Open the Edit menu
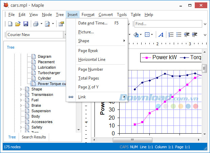This screenshot has height=153, width=210. click(x=22, y=15)
